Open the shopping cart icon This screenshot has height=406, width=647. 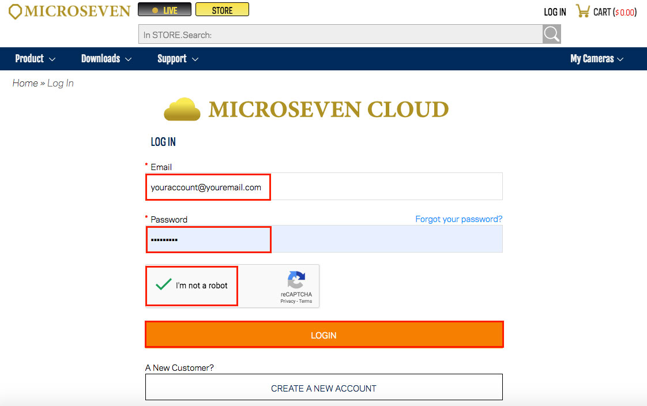pos(582,11)
